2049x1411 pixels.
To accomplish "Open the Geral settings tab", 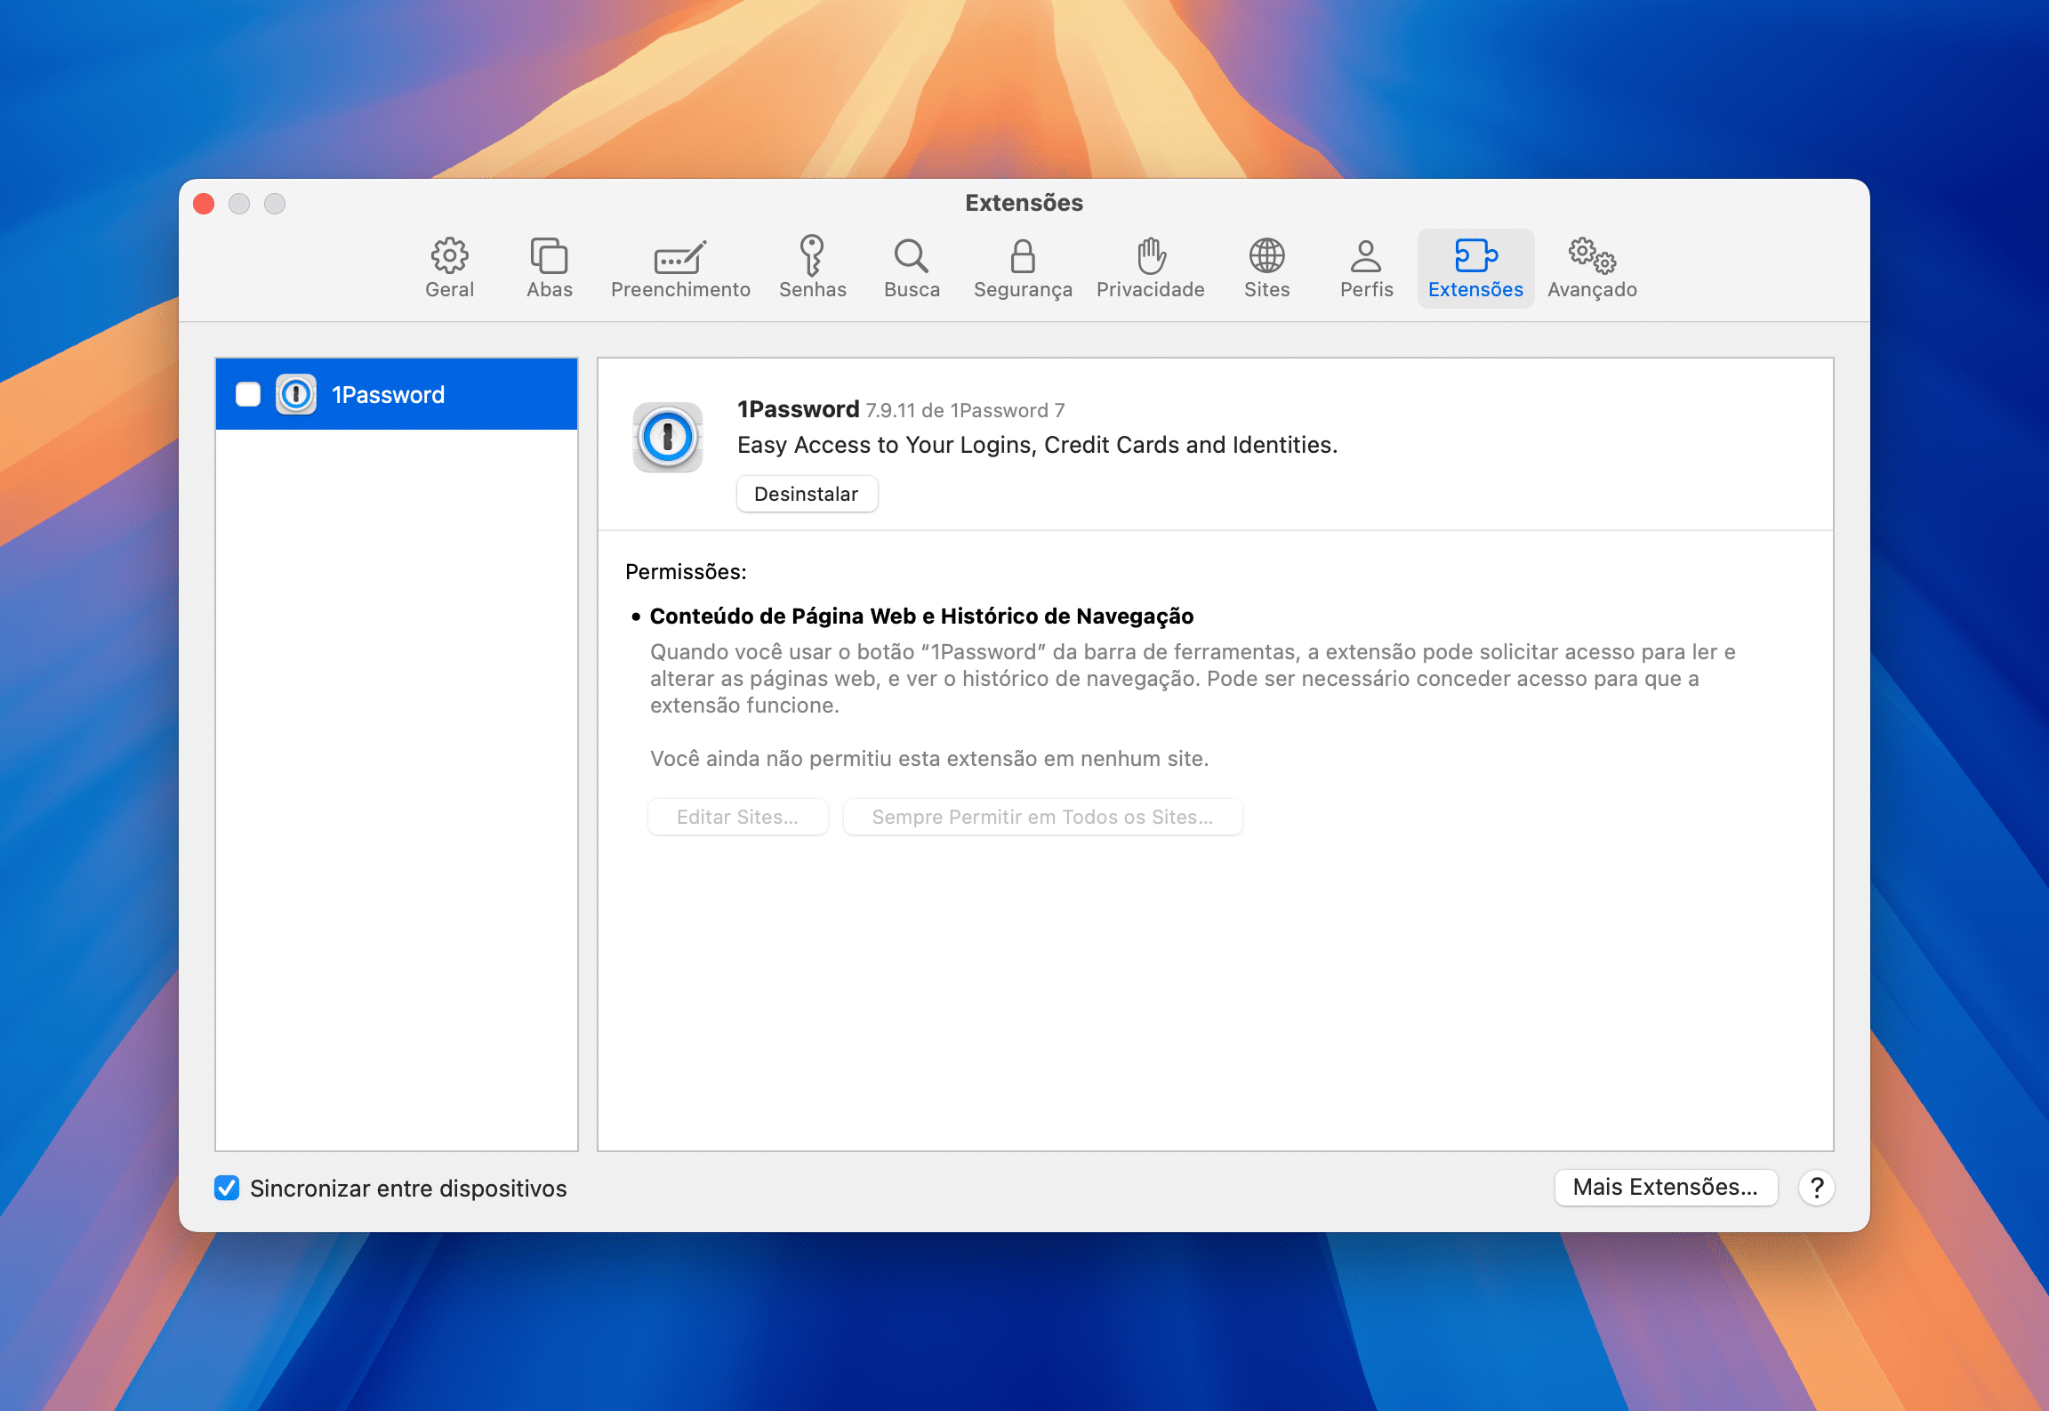I will 449,268.
